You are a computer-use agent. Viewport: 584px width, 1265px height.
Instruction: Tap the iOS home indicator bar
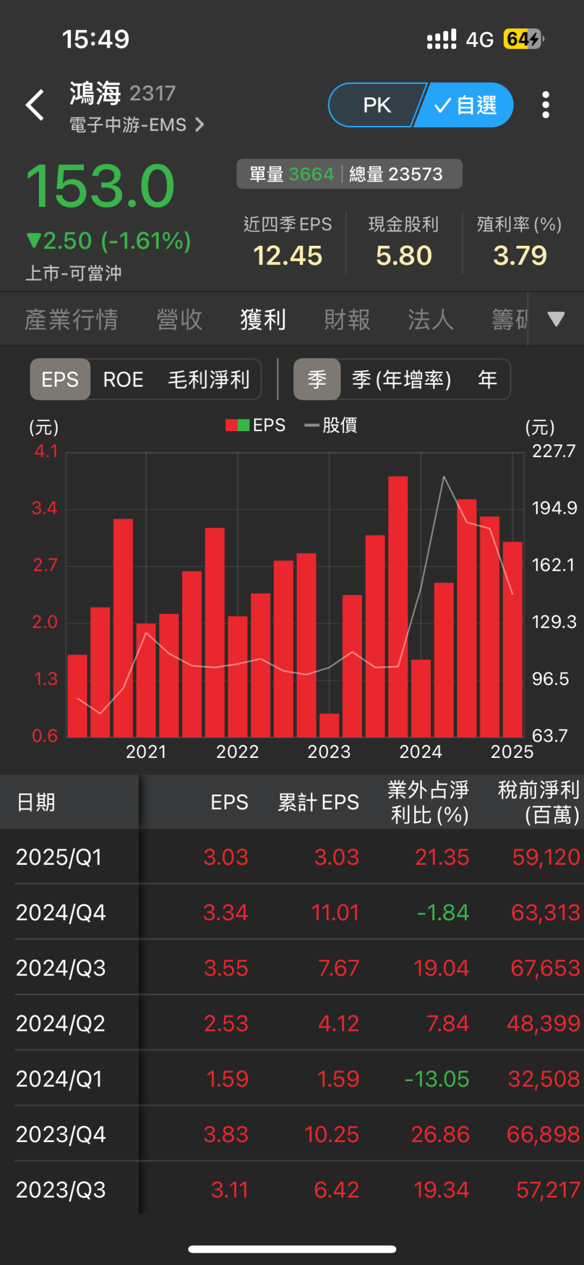(x=292, y=1249)
